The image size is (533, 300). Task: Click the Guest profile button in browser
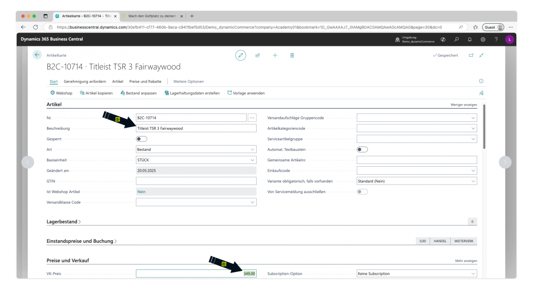pyautogui.click(x=493, y=27)
